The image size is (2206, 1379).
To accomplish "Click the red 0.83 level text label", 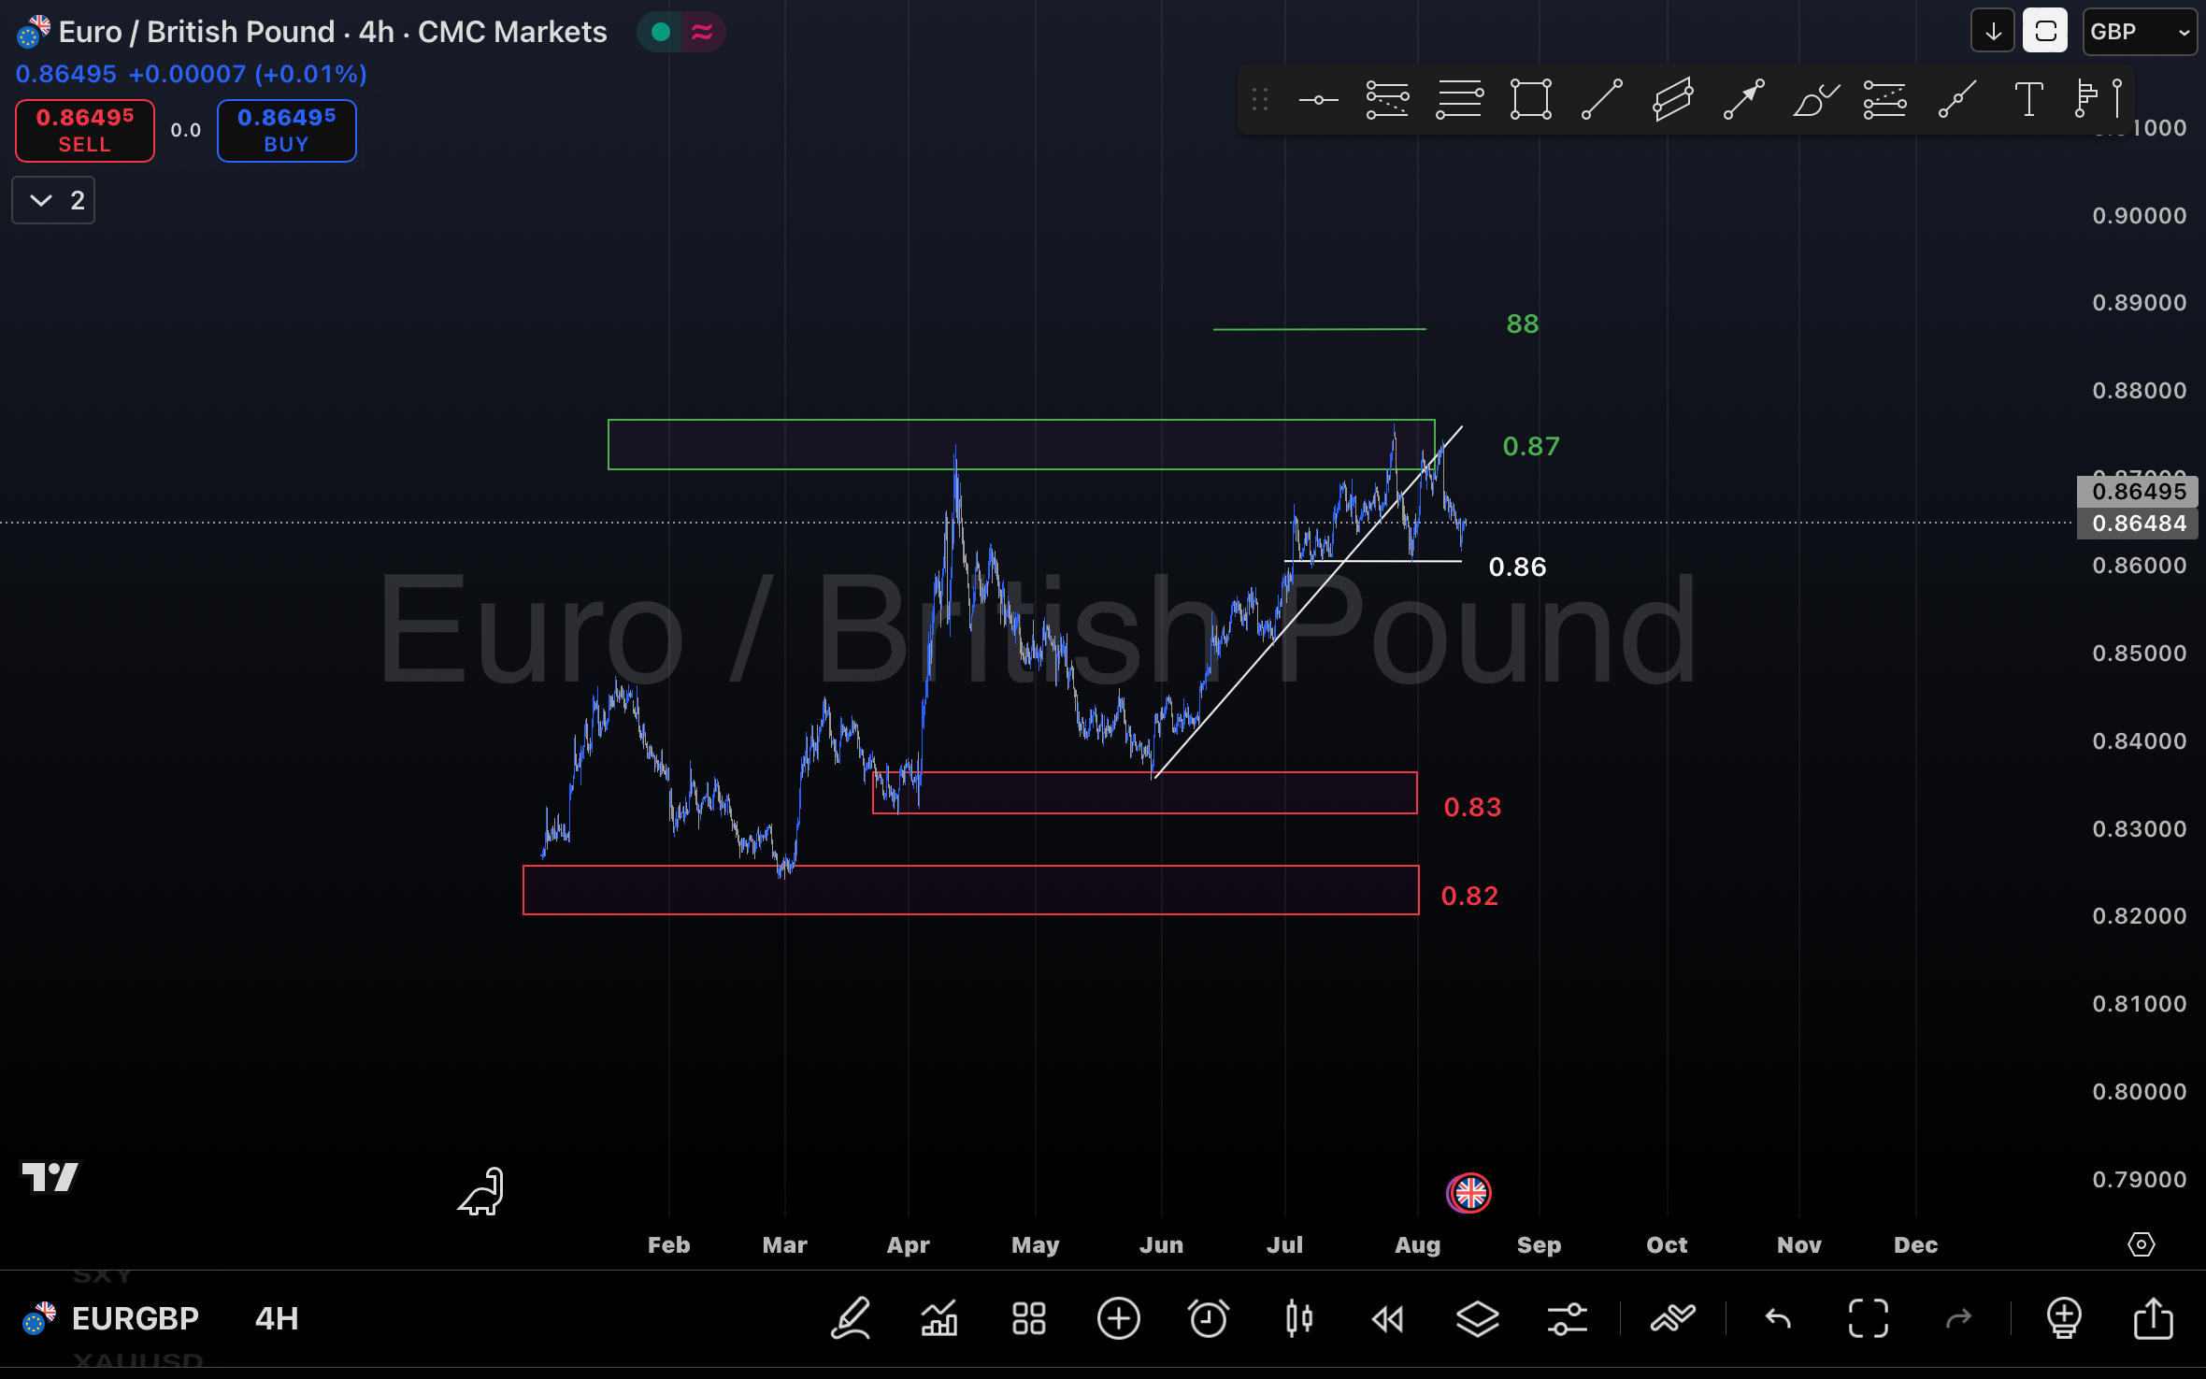I will point(1472,807).
